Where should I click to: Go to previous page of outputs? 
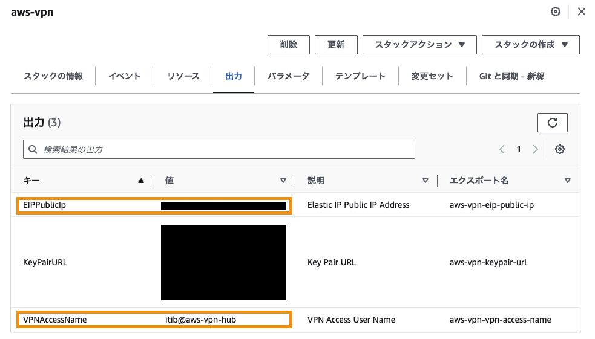(x=502, y=149)
